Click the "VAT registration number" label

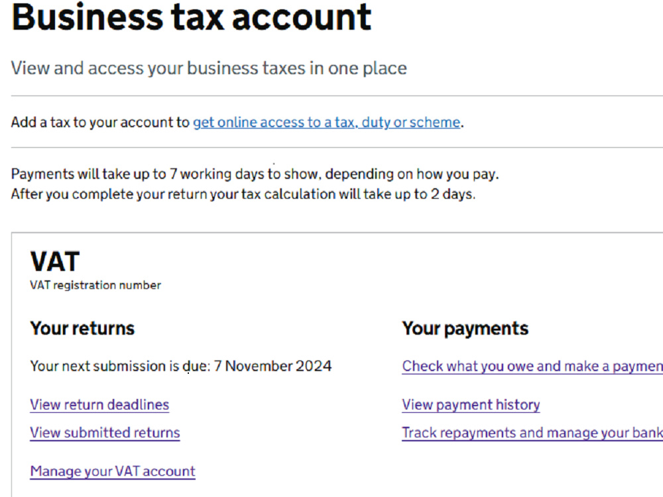tap(95, 285)
